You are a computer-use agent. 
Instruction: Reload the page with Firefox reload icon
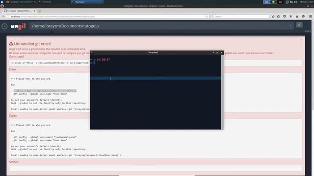coord(207,17)
